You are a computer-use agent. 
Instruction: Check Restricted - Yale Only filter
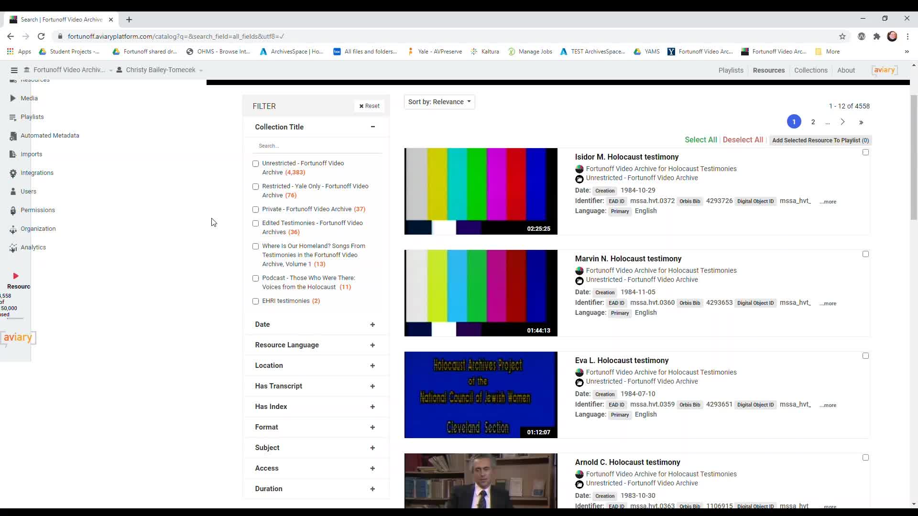(x=256, y=187)
